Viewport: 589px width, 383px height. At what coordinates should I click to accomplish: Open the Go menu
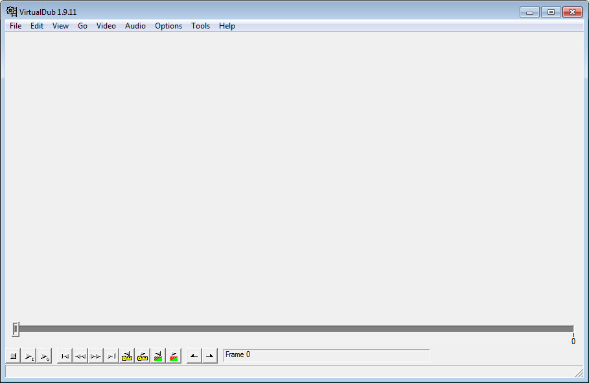point(83,26)
